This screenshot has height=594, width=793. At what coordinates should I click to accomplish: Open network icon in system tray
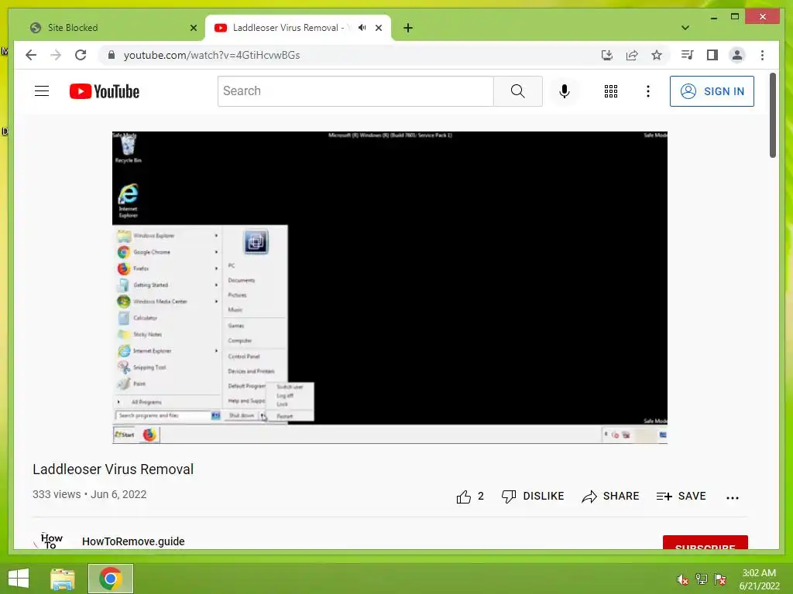pos(702,579)
